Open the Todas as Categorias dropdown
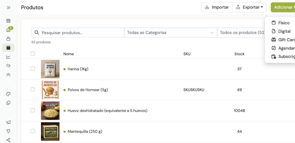The height and width of the screenshot is (143, 295). 170,33
